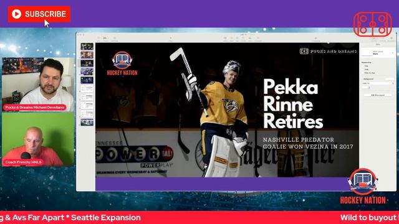Open the Color Fill background type dropdown

[x=378, y=83]
